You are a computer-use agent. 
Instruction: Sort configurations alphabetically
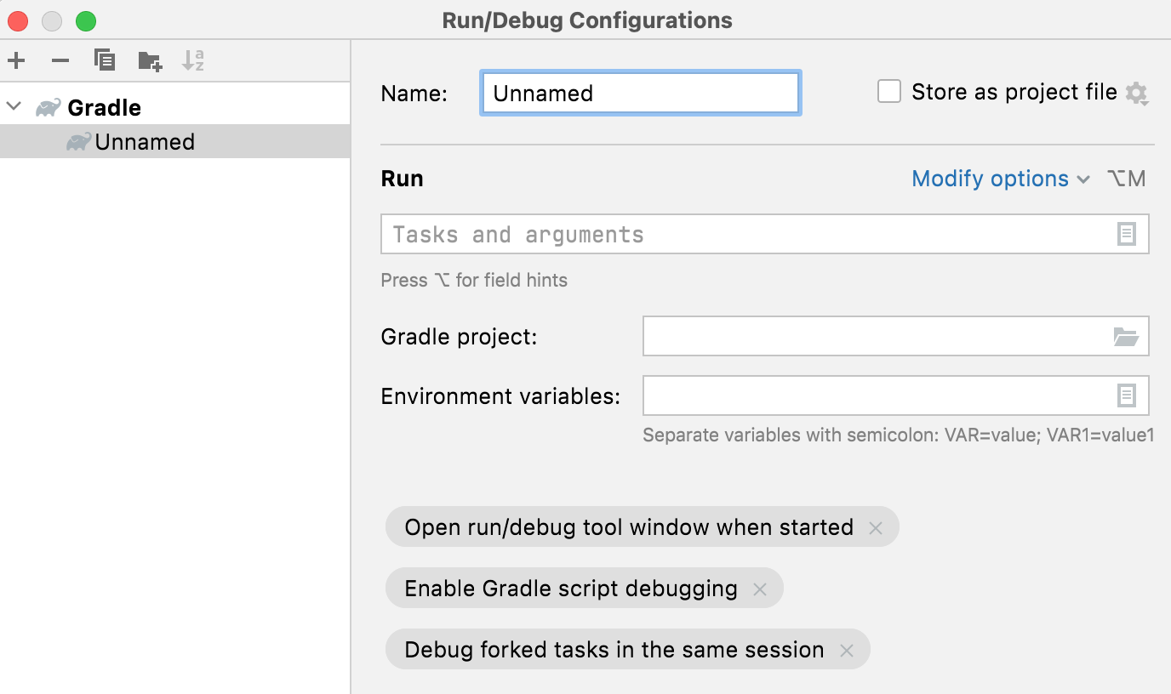193,60
